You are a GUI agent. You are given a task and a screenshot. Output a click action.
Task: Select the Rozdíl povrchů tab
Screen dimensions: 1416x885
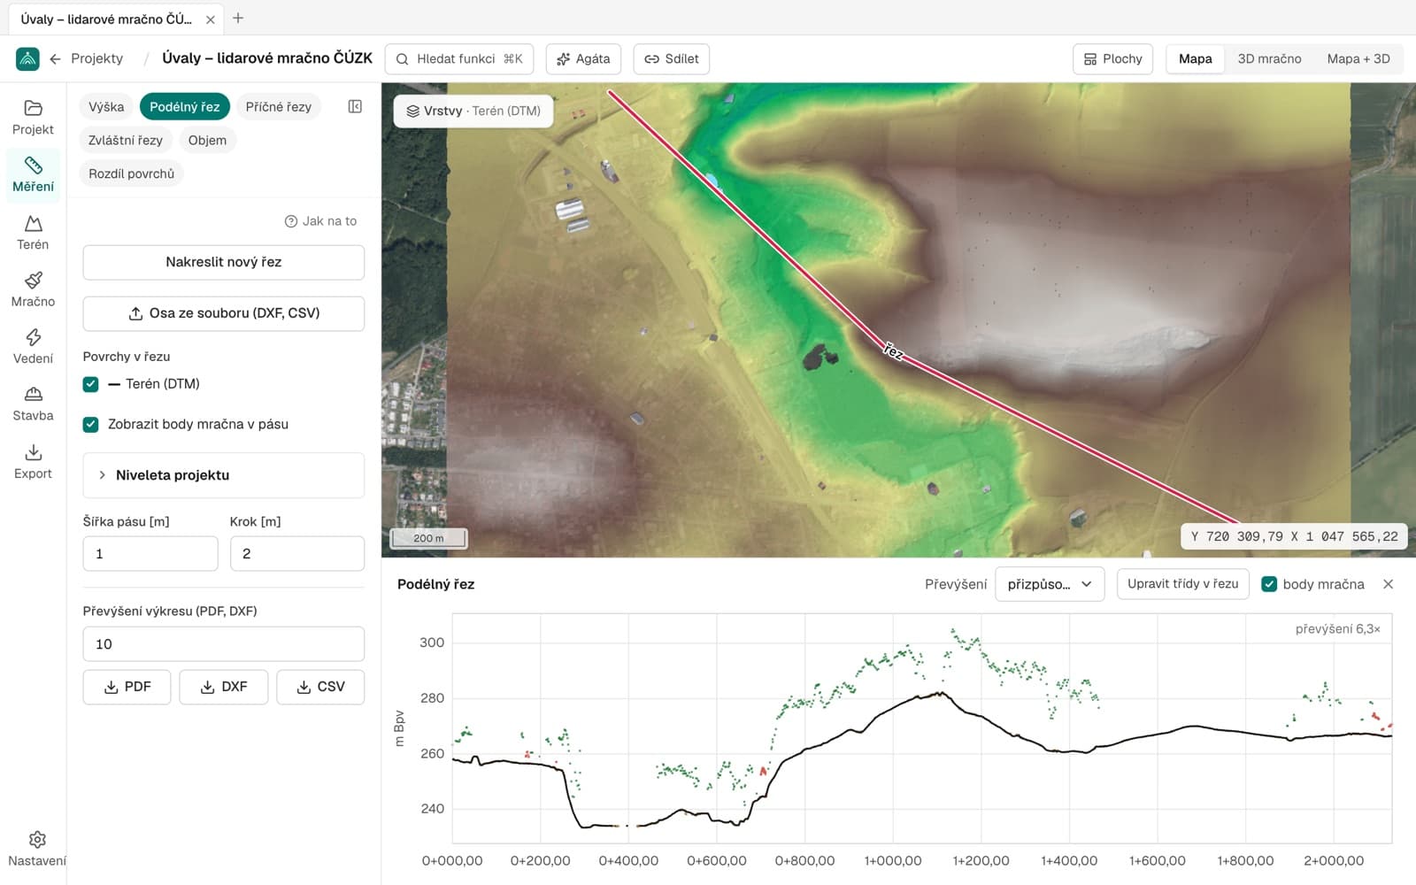point(131,173)
